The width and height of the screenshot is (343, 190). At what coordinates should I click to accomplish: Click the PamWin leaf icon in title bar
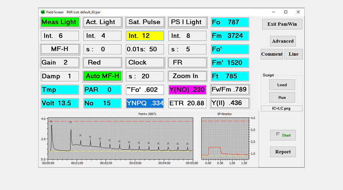[43, 12]
